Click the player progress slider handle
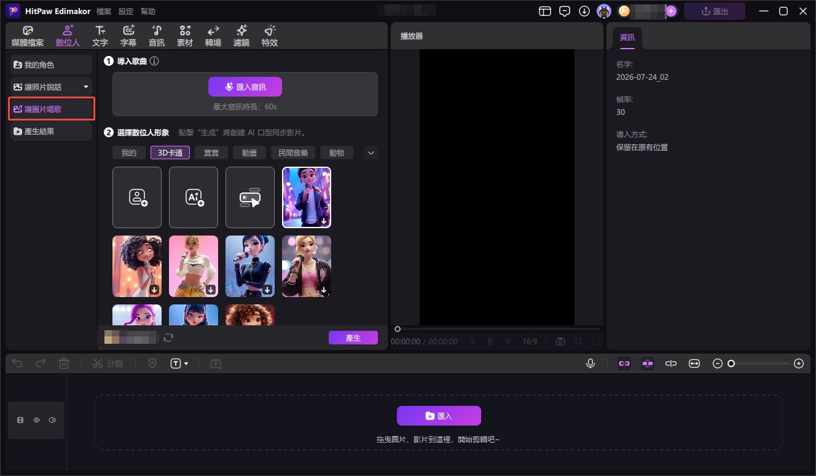 tap(398, 329)
